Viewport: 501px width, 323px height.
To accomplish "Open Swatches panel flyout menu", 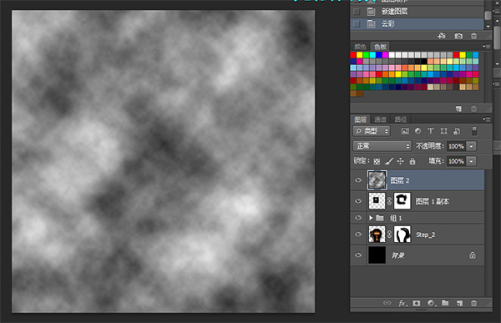I will point(486,47).
